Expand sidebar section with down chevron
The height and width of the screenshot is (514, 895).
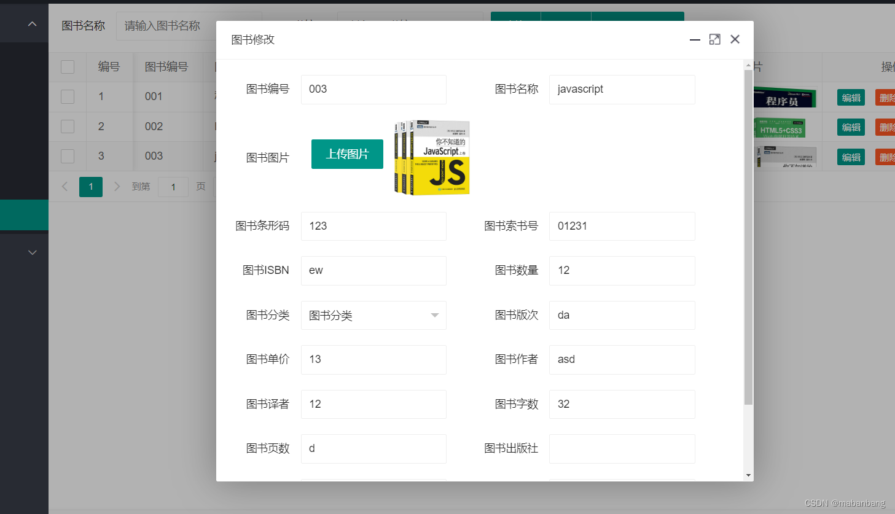(x=33, y=252)
